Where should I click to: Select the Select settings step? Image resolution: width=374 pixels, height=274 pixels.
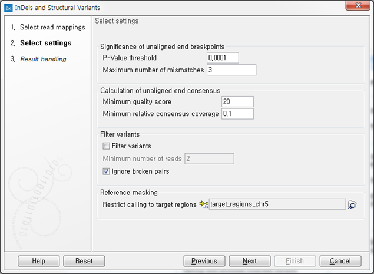click(x=41, y=43)
